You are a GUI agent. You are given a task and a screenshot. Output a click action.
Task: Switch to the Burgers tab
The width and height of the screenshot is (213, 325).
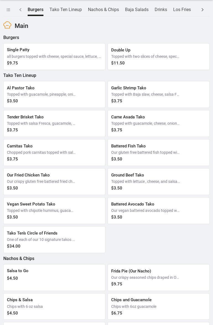[35, 10]
